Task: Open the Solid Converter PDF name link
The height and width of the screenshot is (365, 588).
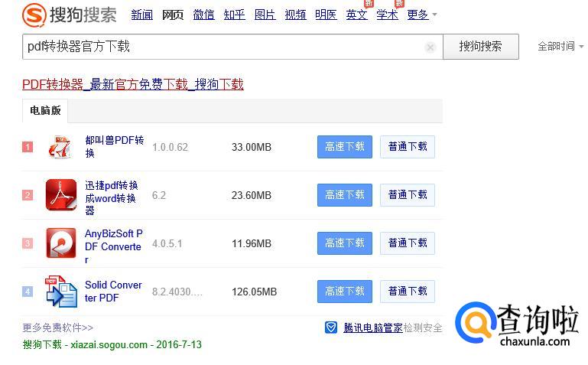Action: [113, 291]
